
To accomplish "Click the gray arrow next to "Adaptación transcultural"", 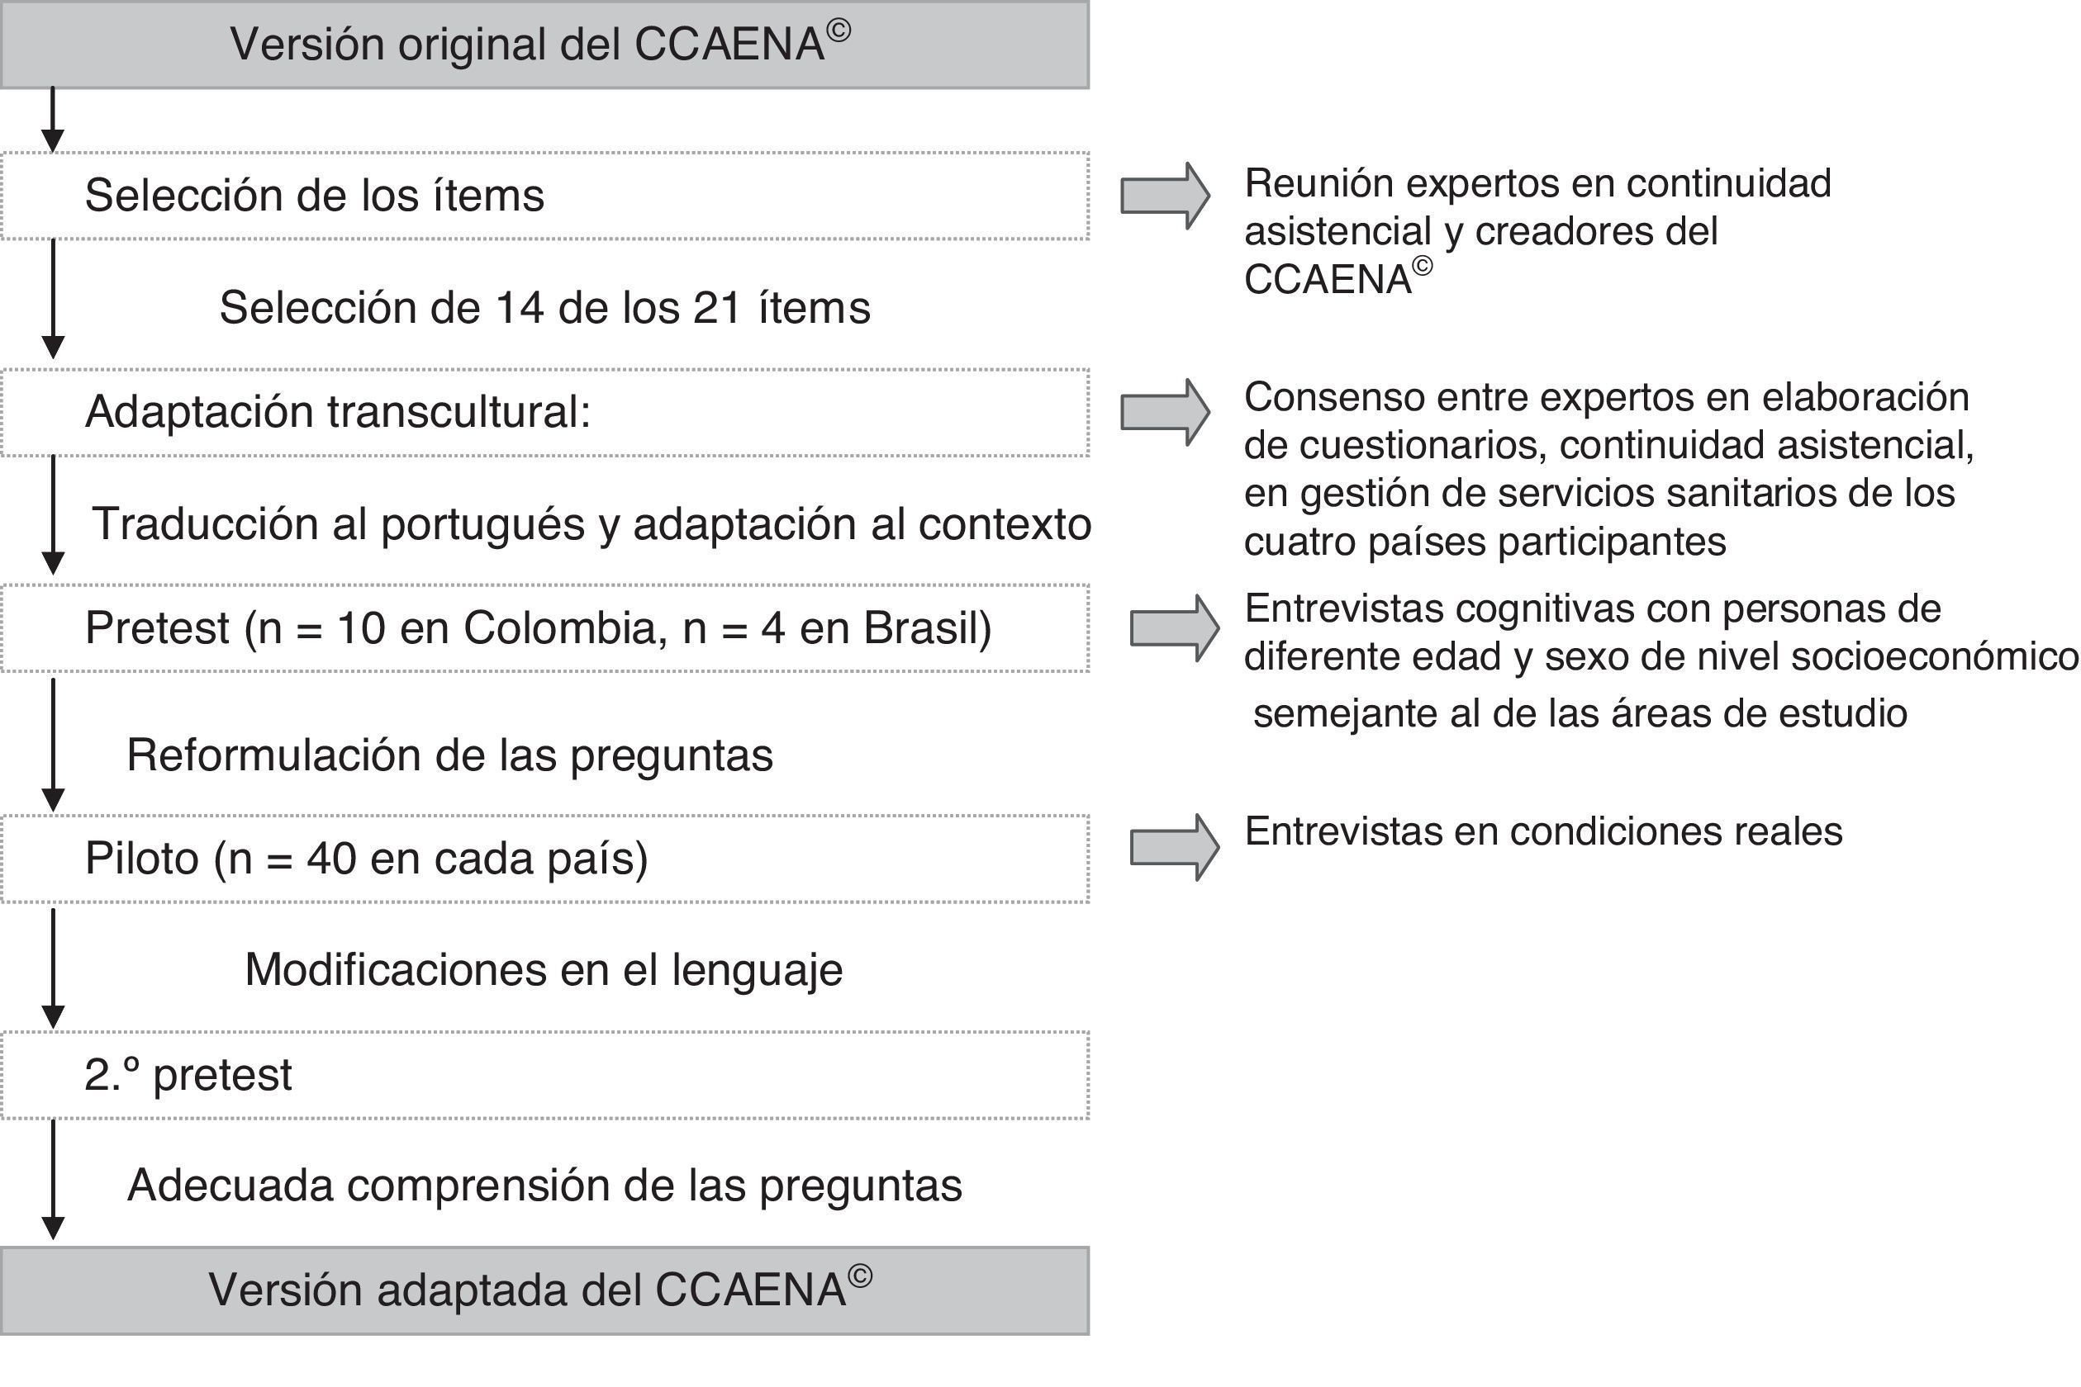I will (1164, 412).
